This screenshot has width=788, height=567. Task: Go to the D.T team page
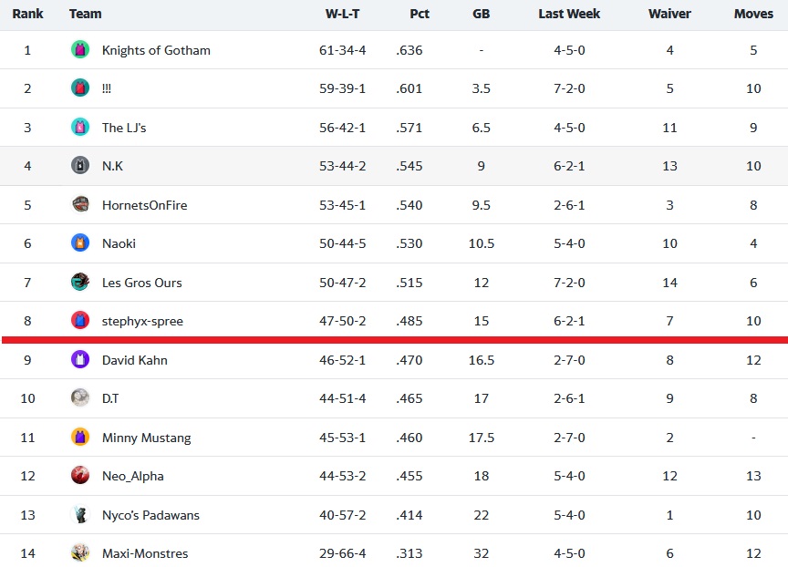tap(110, 398)
